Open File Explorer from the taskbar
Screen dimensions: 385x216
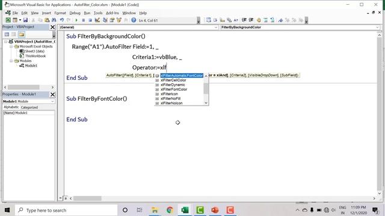pos(155,210)
